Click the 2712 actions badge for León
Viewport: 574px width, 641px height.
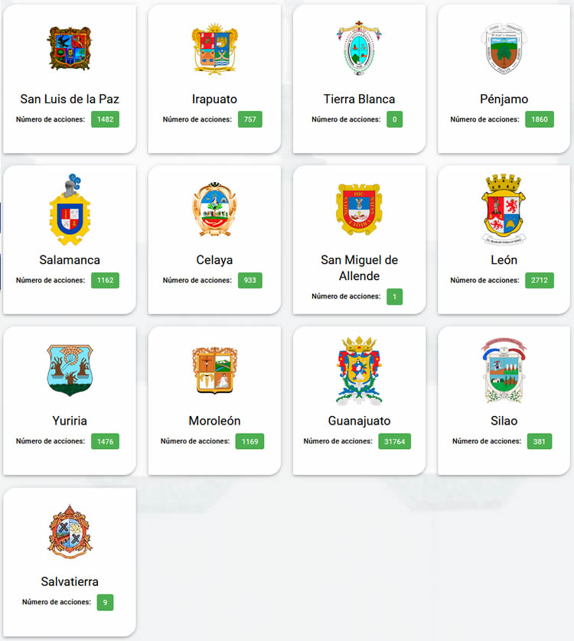tap(540, 281)
